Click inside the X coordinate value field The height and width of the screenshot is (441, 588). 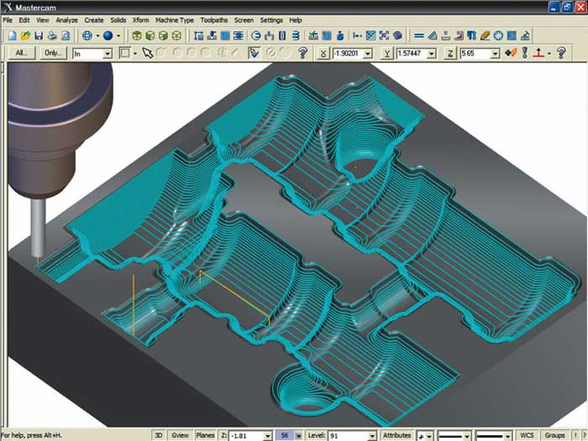348,54
